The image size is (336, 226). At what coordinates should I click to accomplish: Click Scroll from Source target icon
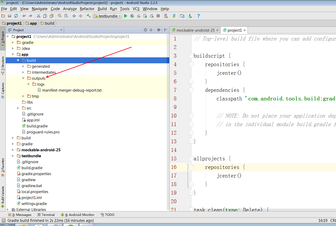pyautogui.click(x=145, y=30)
